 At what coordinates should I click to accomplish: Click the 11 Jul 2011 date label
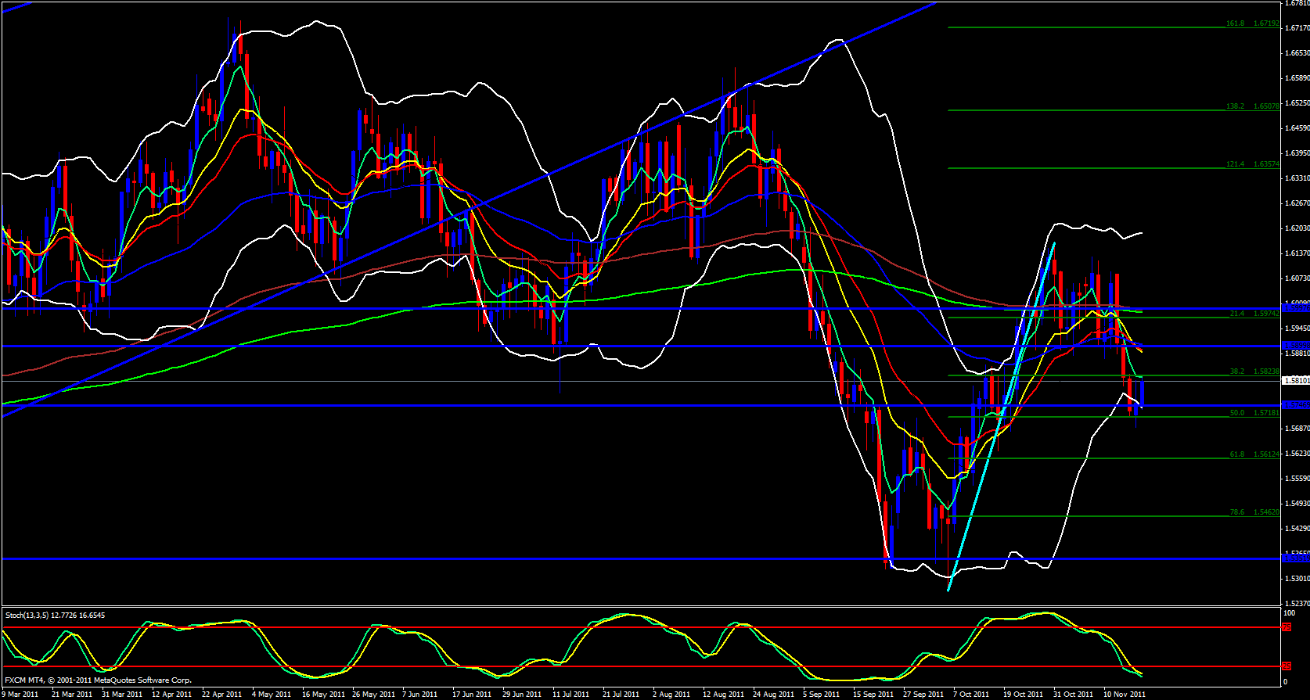570,694
